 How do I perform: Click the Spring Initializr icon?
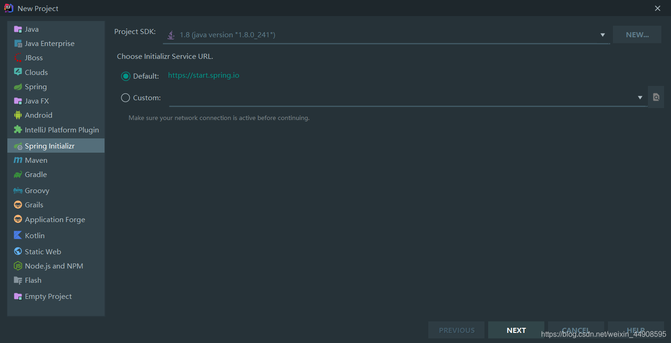18,146
